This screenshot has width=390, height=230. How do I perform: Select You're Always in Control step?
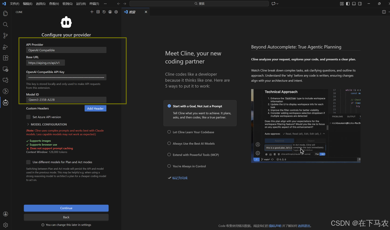[189, 166]
